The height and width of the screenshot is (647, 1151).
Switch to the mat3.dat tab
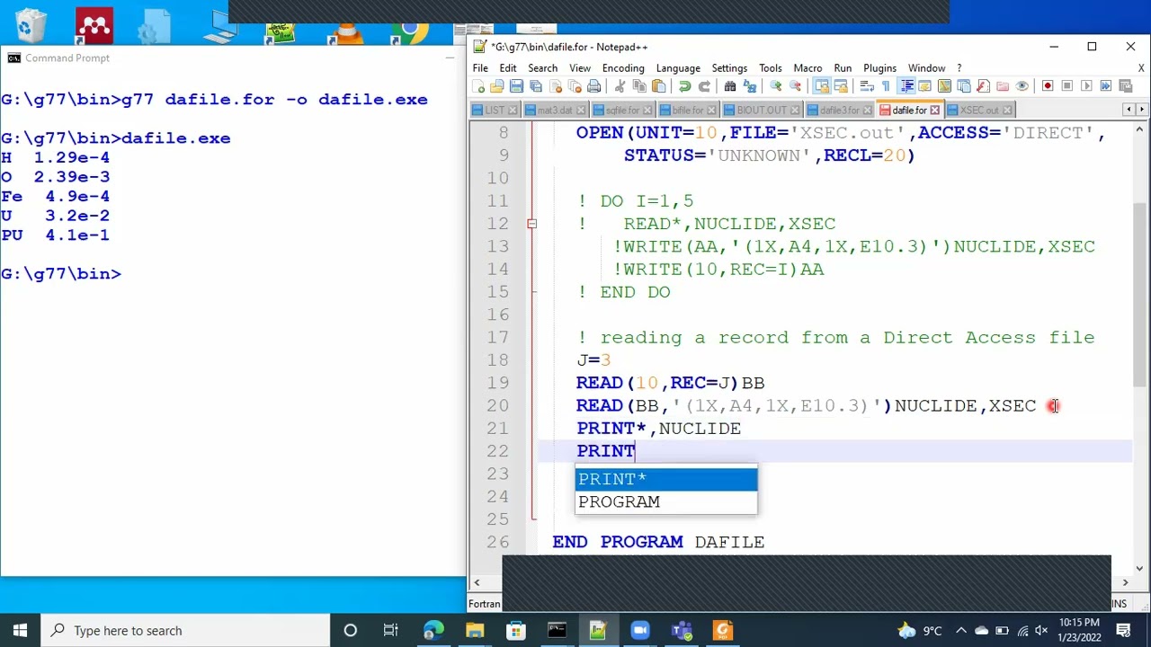tap(554, 110)
